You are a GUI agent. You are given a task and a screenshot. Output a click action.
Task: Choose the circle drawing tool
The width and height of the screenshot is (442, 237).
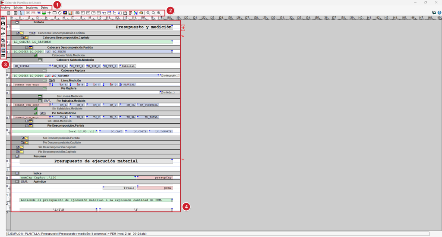point(60,13)
